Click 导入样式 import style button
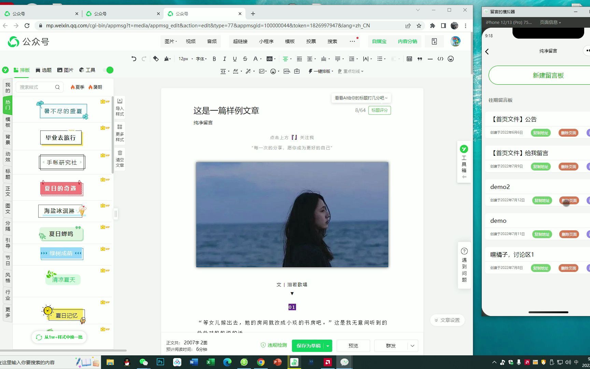This screenshot has width=590, height=369. click(120, 107)
